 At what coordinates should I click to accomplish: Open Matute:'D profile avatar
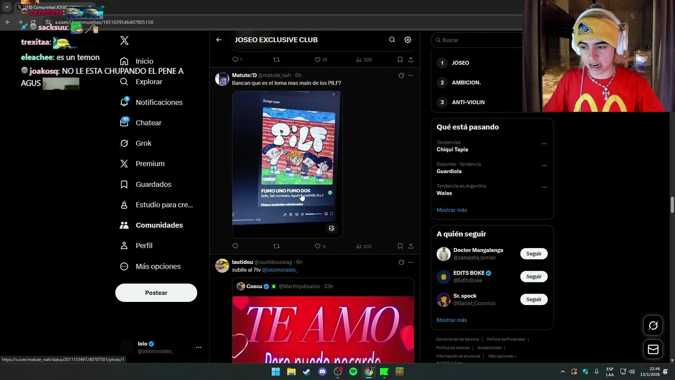[x=222, y=79]
